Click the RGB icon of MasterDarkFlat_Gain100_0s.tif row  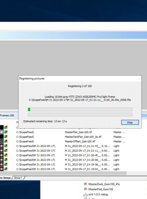point(6,137)
